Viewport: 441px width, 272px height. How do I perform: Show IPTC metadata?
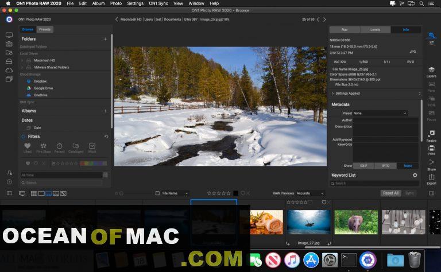386,166
